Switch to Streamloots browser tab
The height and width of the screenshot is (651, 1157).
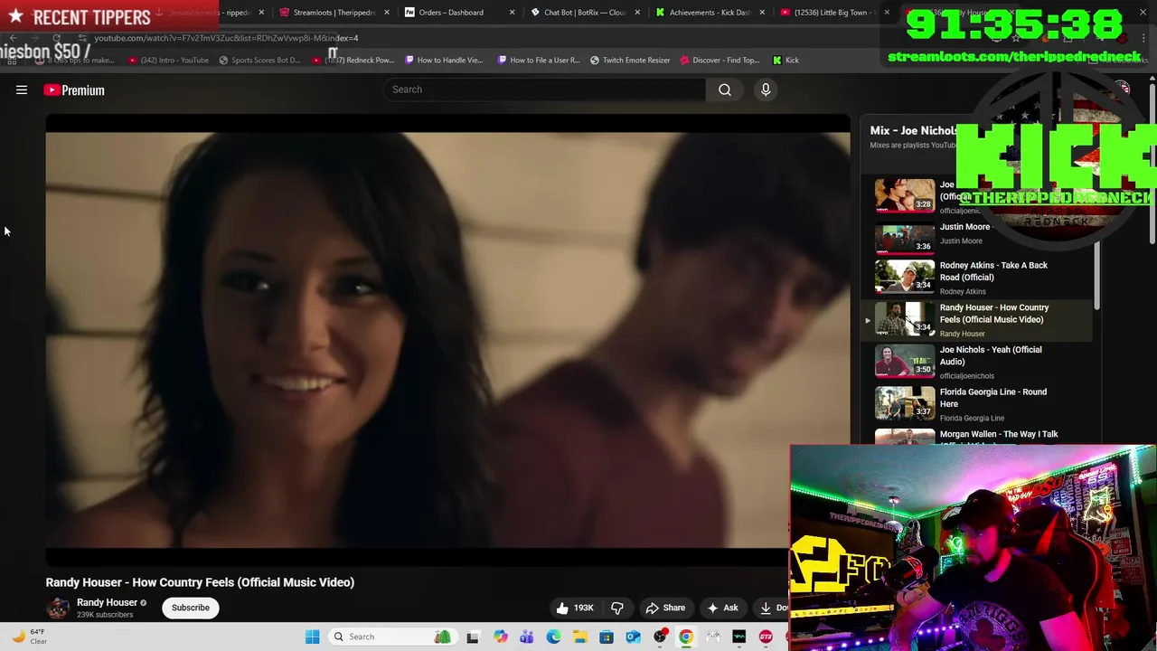[x=333, y=13]
